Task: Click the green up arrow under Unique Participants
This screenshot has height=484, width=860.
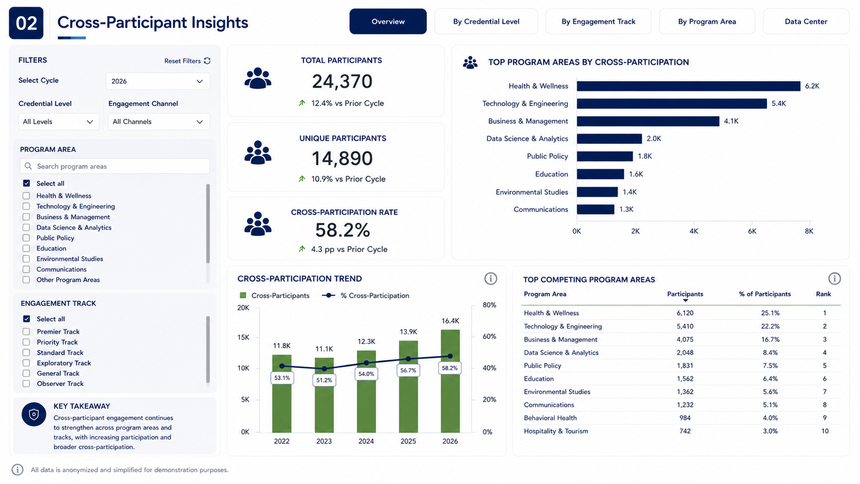Action: (x=302, y=178)
